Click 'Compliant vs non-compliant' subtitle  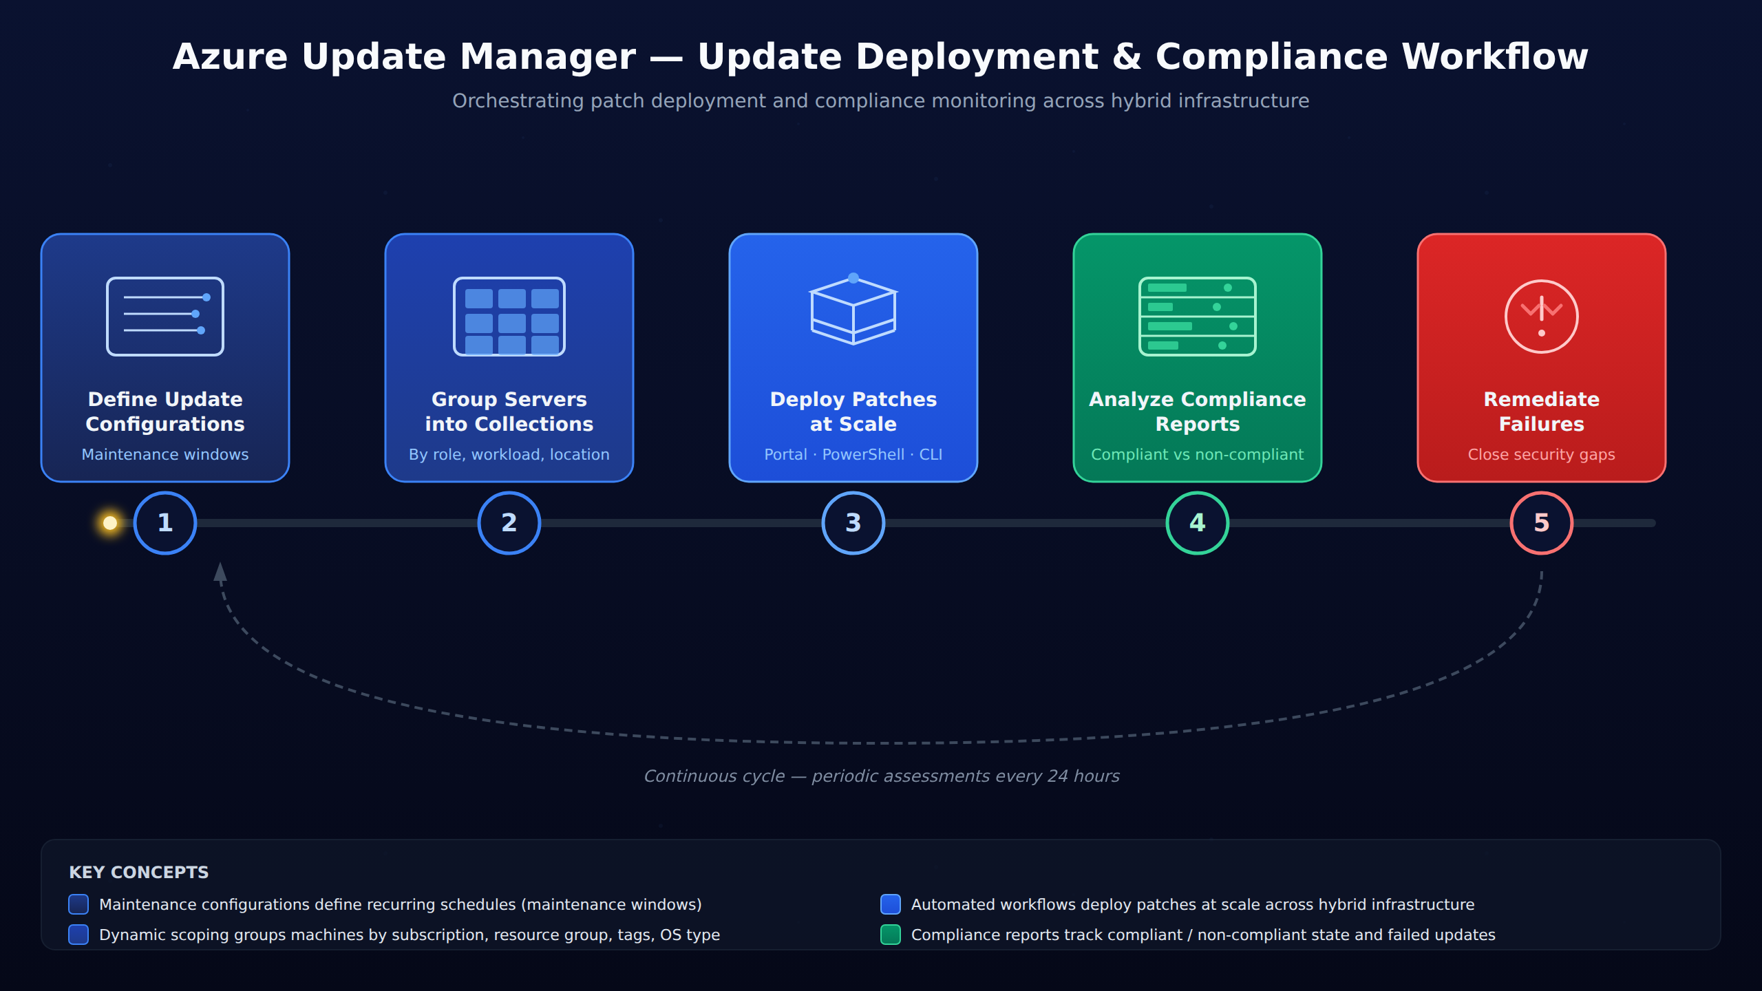pyautogui.click(x=1198, y=455)
